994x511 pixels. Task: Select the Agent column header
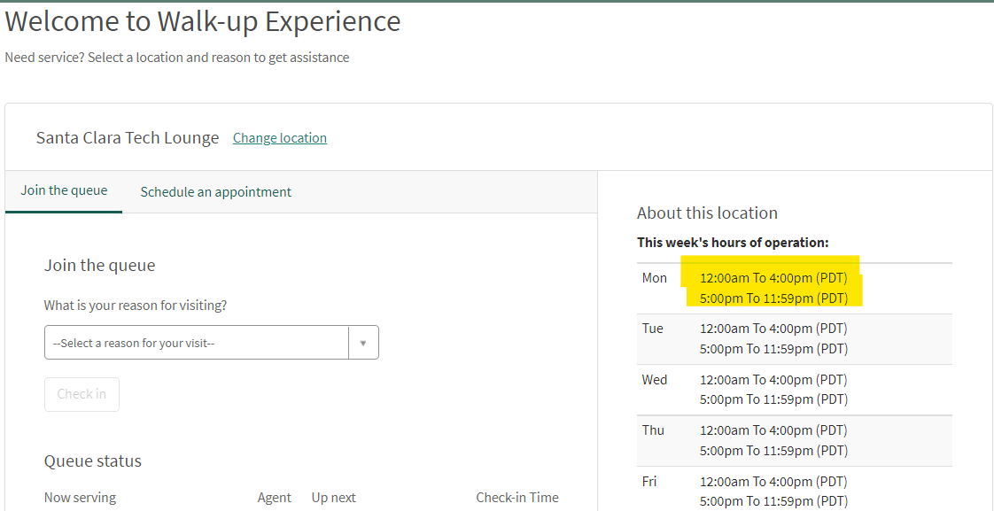point(274,497)
